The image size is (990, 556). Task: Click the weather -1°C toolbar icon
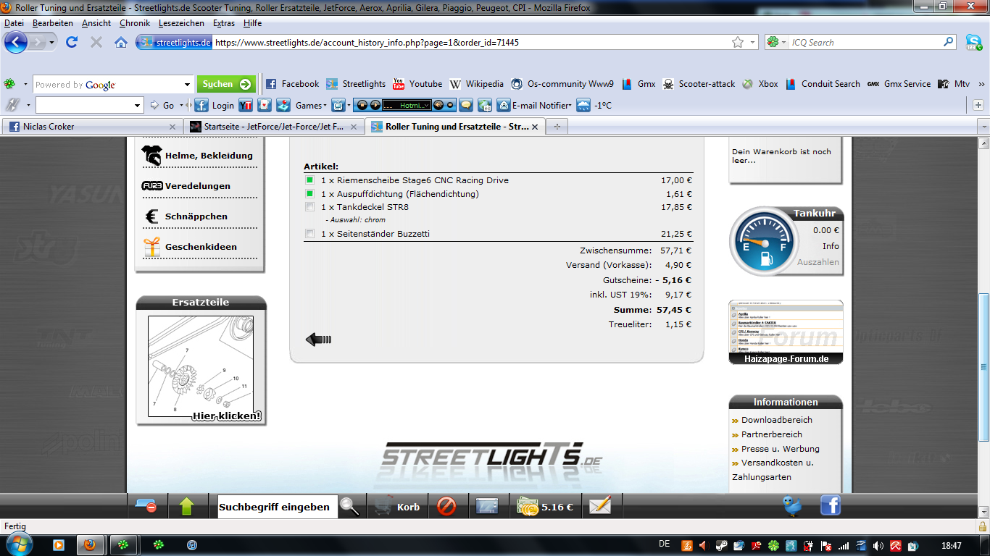[594, 105]
